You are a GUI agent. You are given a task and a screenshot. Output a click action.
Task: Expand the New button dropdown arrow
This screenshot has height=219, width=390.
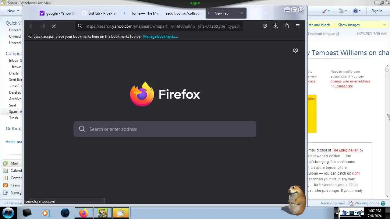click(18, 11)
